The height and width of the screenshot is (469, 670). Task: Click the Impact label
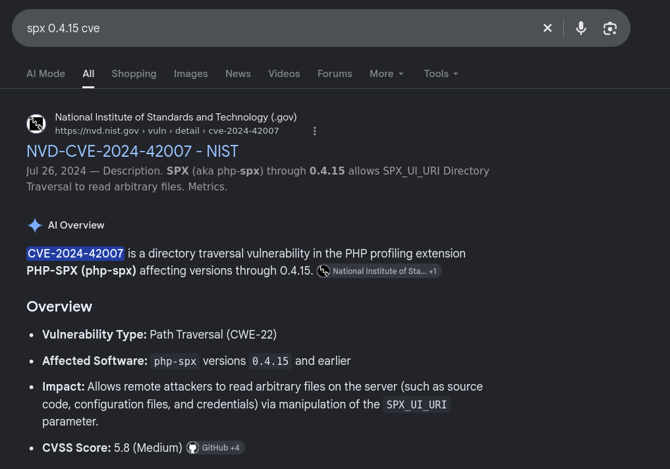pos(63,387)
